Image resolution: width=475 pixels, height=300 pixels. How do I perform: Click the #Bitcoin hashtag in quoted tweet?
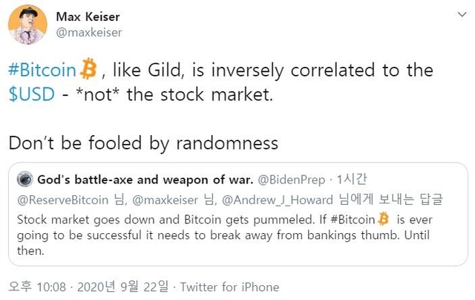[353, 219]
